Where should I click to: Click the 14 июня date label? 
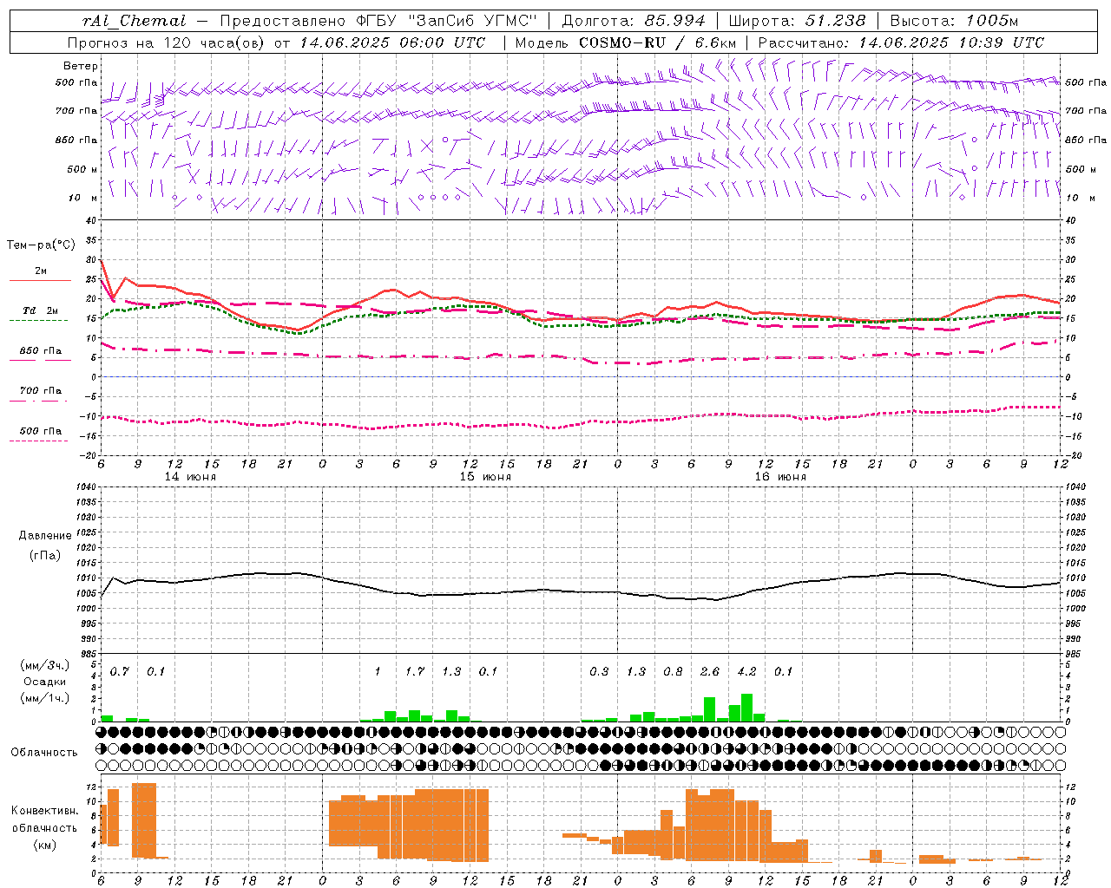pyautogui.click(x=190, y=477)
